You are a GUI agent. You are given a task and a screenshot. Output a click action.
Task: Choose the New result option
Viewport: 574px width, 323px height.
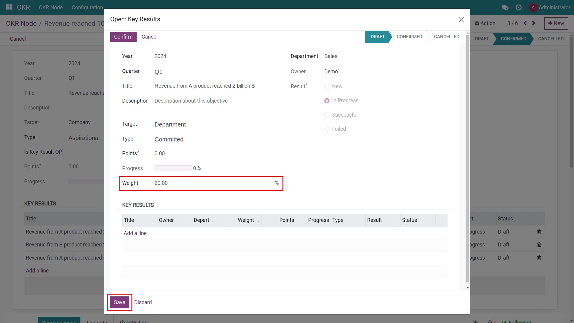327,86
